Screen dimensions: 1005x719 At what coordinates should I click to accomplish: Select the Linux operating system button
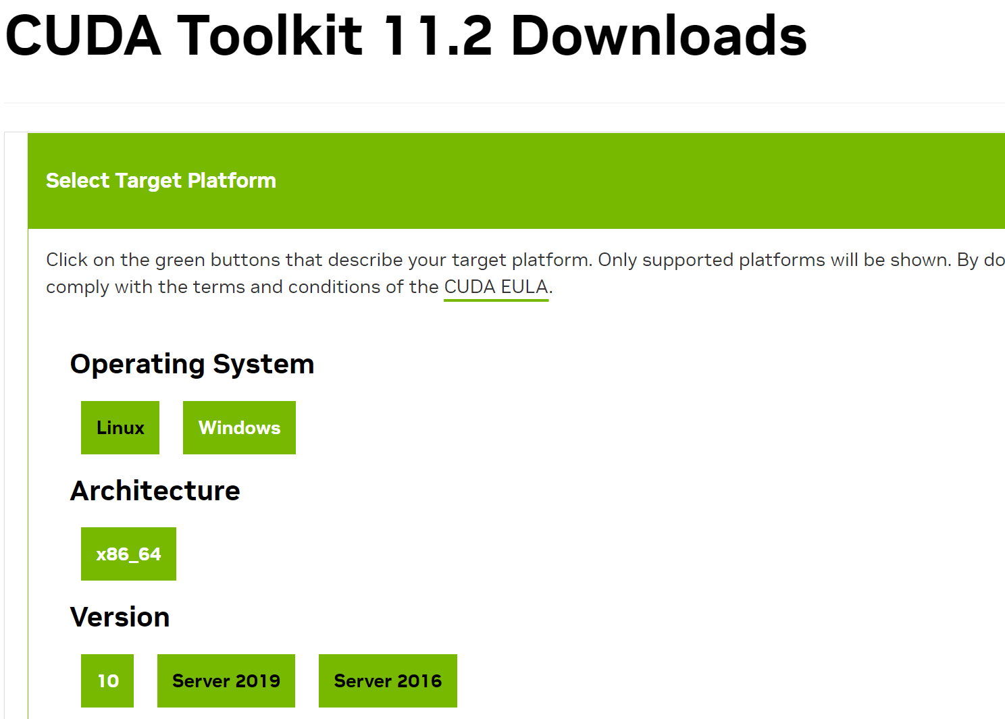pyautogui.click(x=120, y=427)
